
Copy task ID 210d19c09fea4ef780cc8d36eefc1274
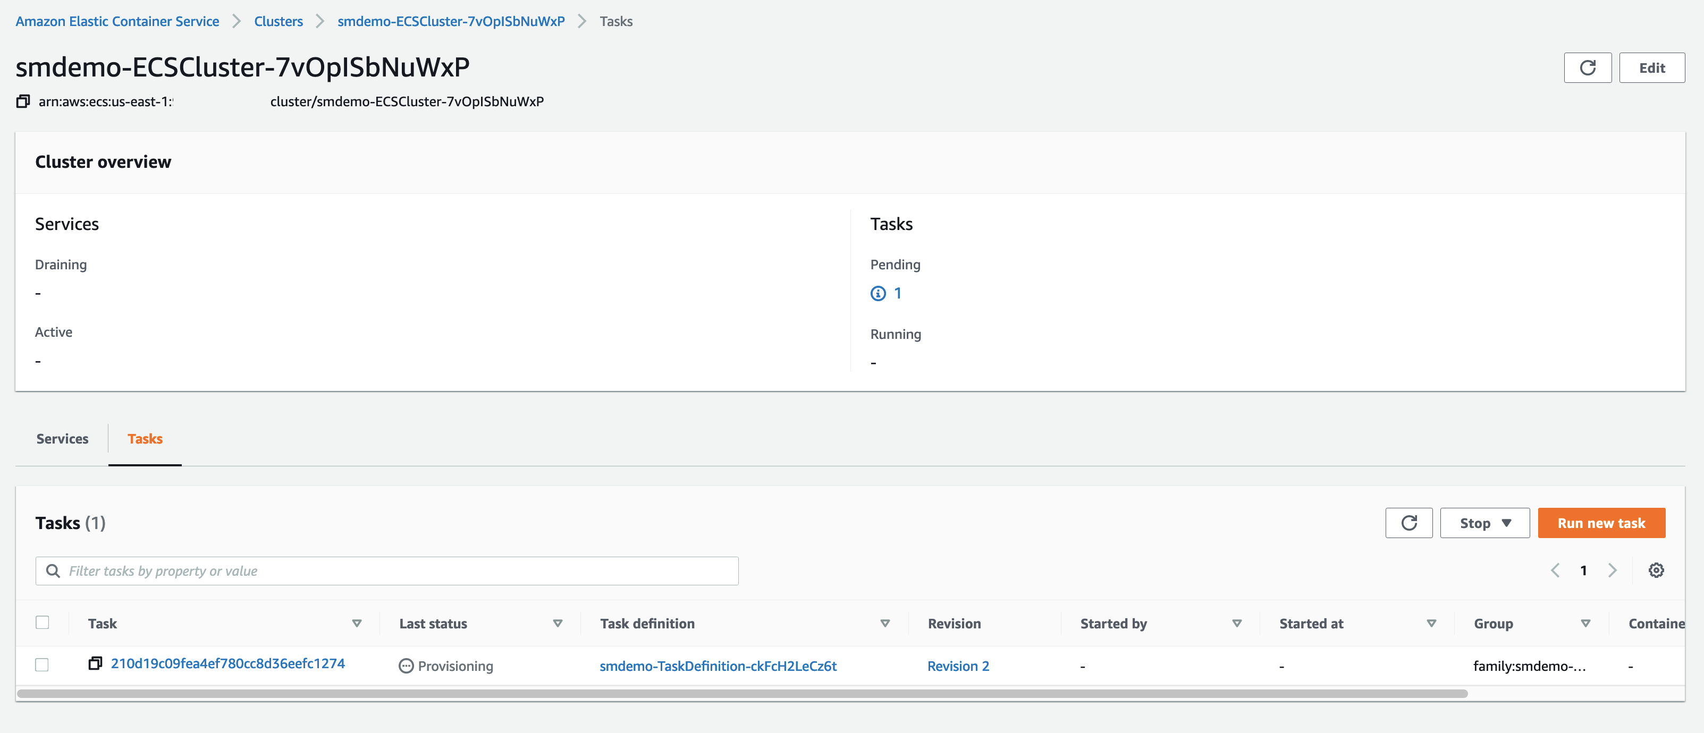pyautogui.click(x=95, y=663)
